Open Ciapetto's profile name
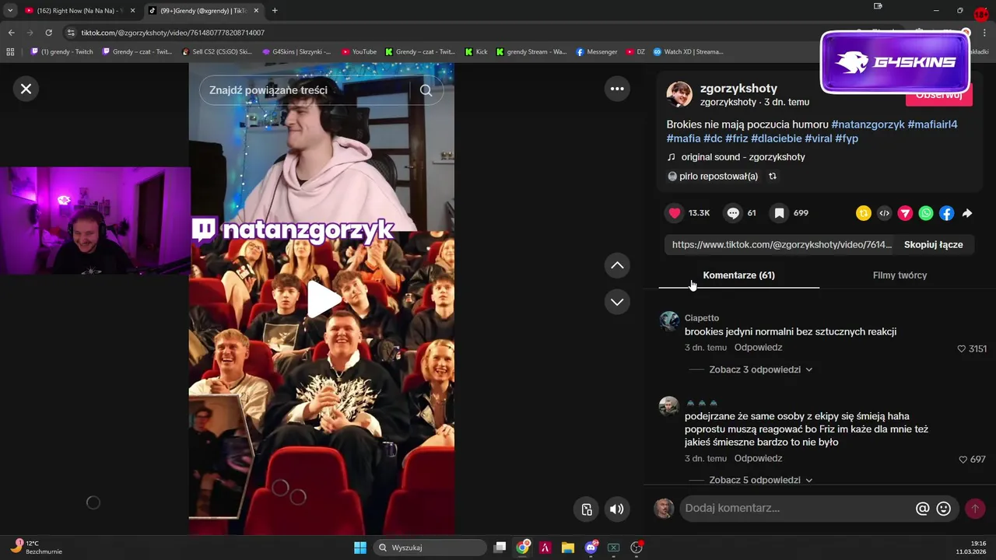This screenshot has width=996, height=560. 702,318
